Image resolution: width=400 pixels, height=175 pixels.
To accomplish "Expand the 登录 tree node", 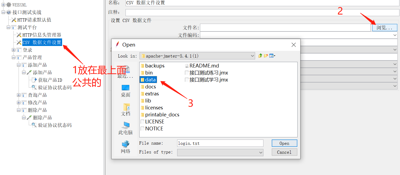I will tap(13, 50).
